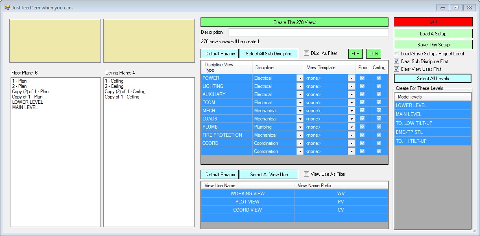The image size is (480, 236).
Task: Open Discipline dropdown for LIGHTING row
Action: pyautogui.click(x=300, y=86)
